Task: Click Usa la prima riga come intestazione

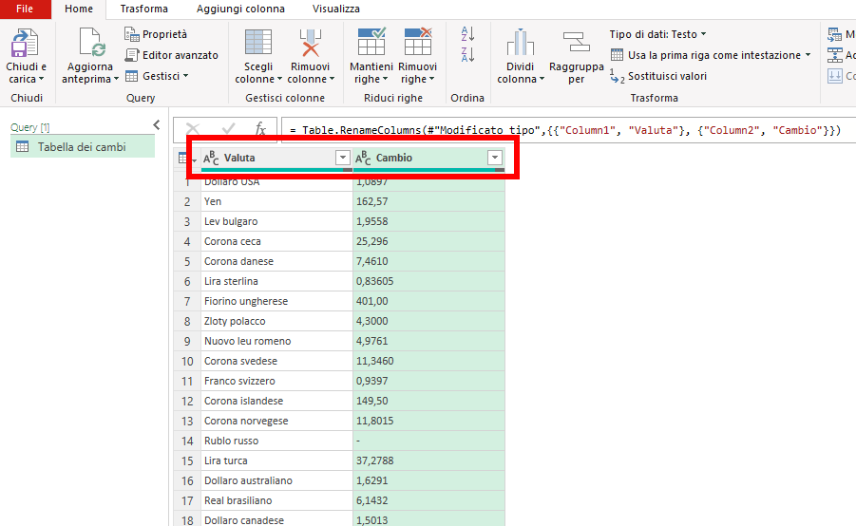Action: (x=714, y=55)
